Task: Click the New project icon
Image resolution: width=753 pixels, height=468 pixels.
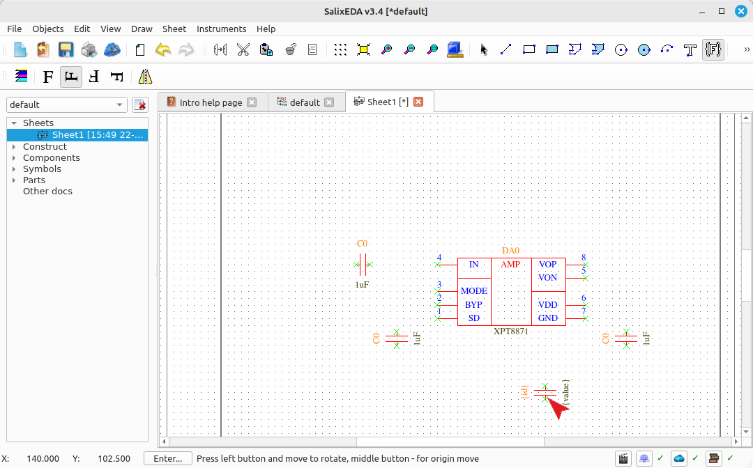Action: [x=20, y=49]
